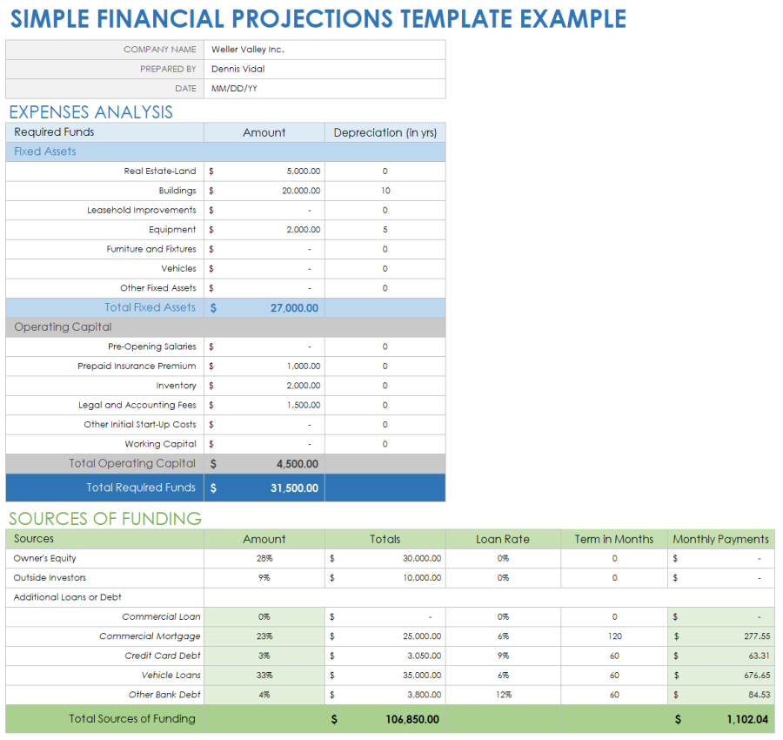Select the Loan Rate column header
Viewport: 783px width, 740px height.
tap(503, 539)
